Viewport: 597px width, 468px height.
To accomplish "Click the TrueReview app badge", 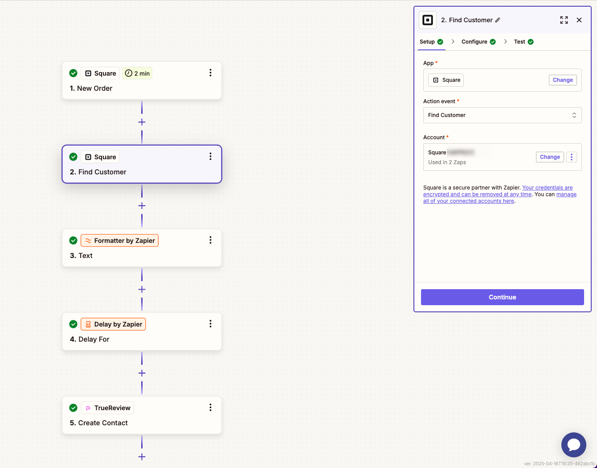I will pyautogui.click(x=107, y=408).
